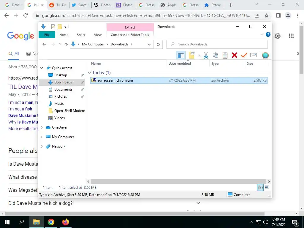Expand the My Computer tree node
Viewport: 304px width, 228px height.
click(x=42, y=137)
